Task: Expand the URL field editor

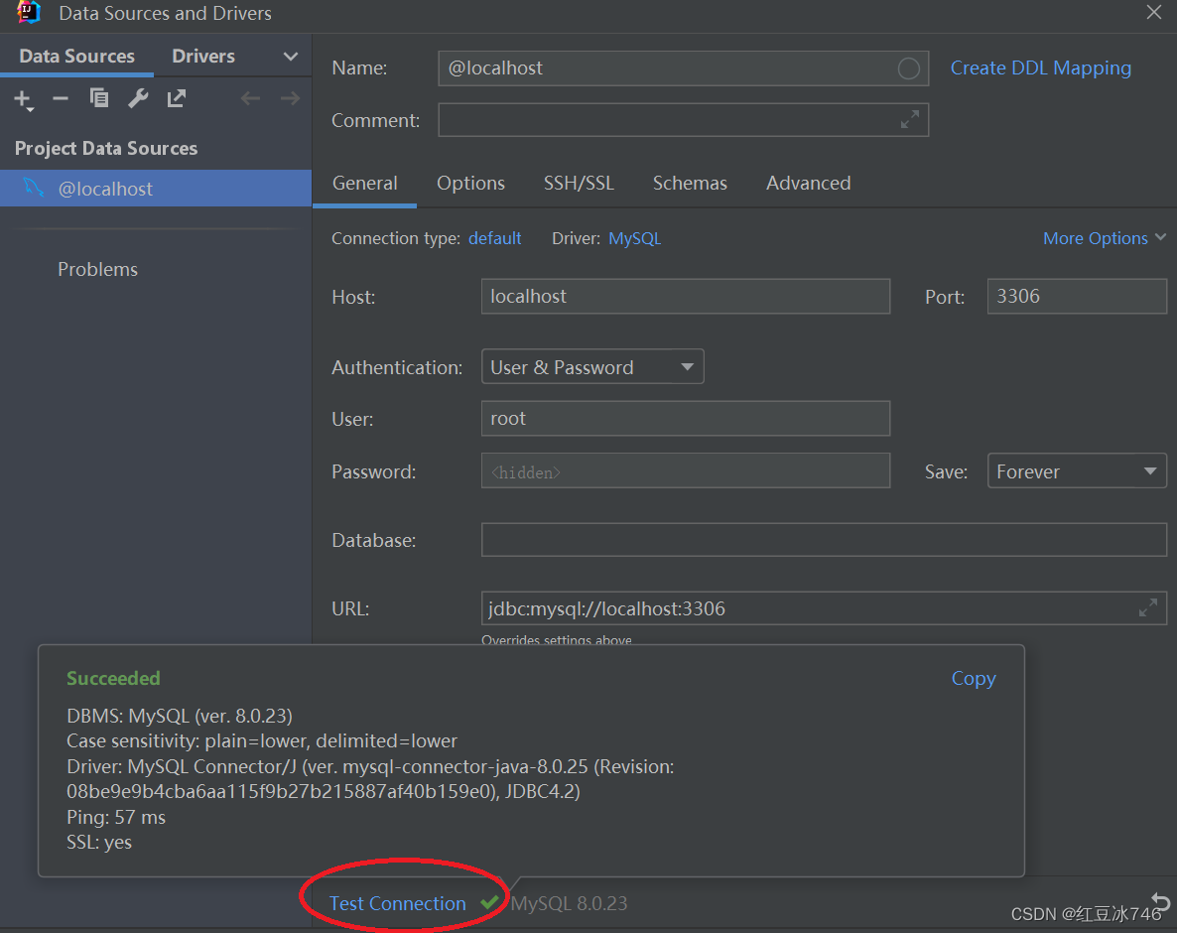Action: tap(1148, 607)
